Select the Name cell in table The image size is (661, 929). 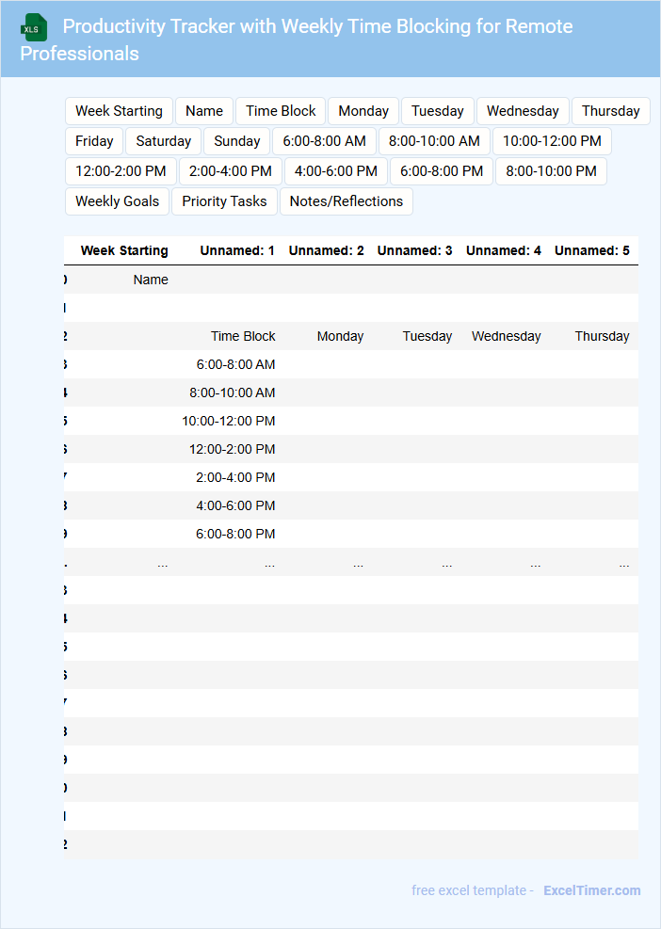click(151, 280)
